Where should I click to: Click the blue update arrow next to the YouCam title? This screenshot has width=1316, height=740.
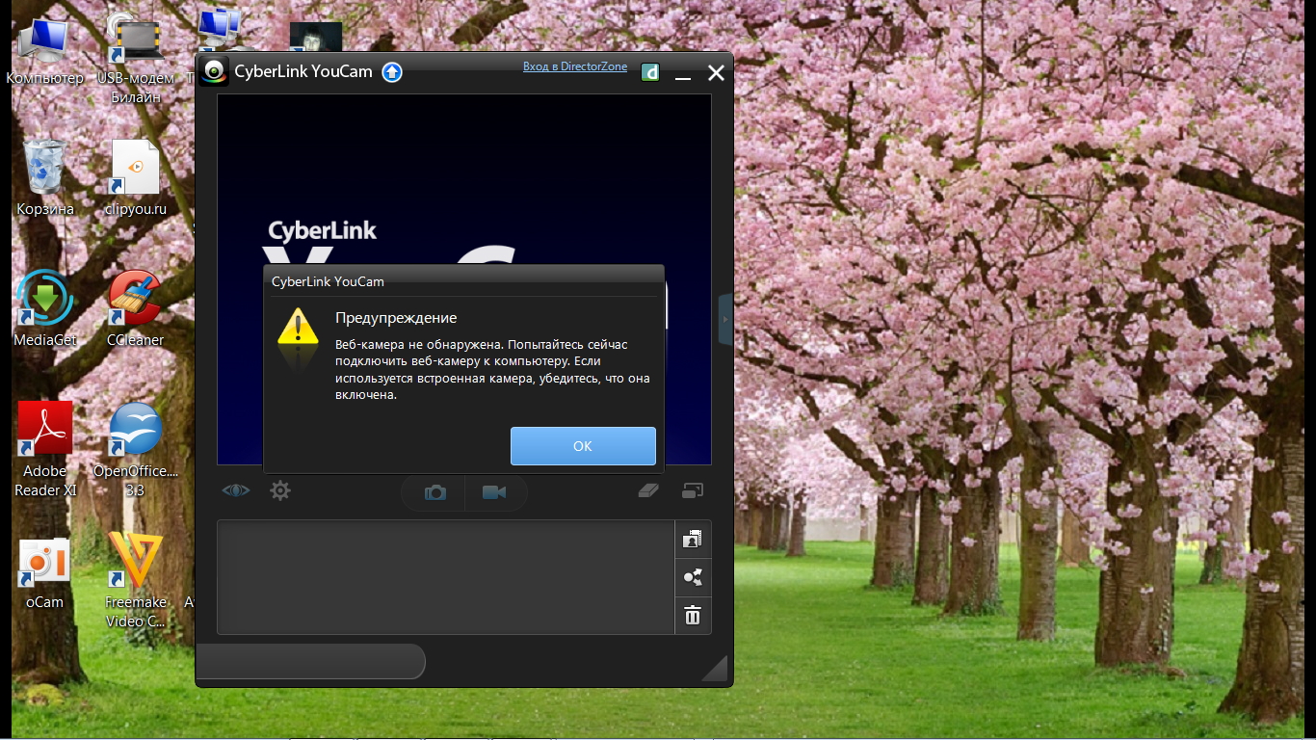click(x=392, y=71)
